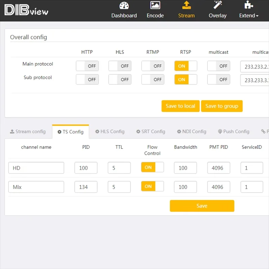
Task: Toggle Sub protocol HTTP switch
Action: [x=87, y=79]
